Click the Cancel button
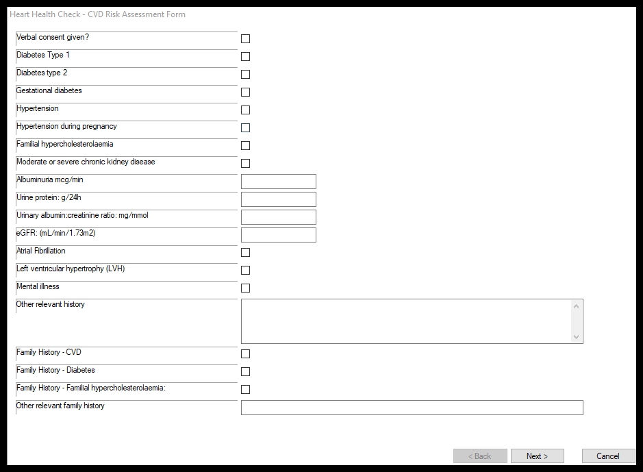This screenshot has height=472, width=643. [608, 456]
